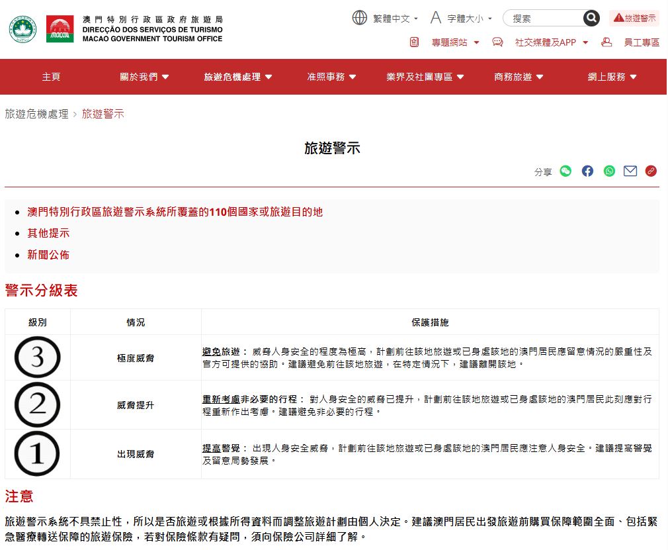Share the page via WhatsApp

click(608, 171)
